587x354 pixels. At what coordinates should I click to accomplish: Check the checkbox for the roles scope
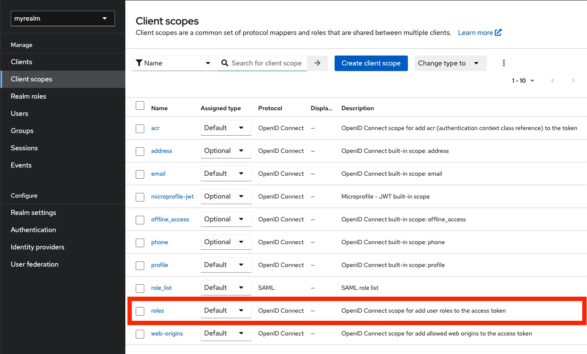tap(140, 311)
